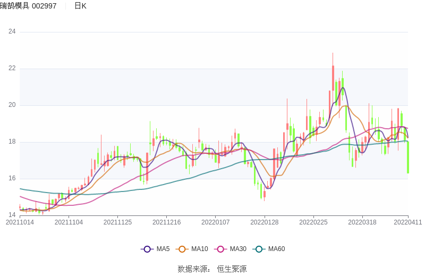Select the 20211216 date axis label
The width and height of the screenshot is (425, 275).
(166, 222)
